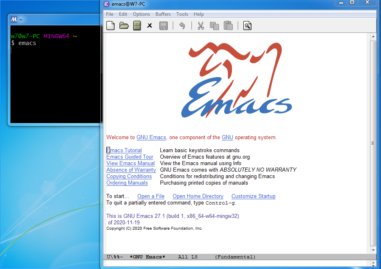Viewport: 381px width, 269px height.
Task: Click the Open Home Directory link
Action: pyautogui.click(x=198, y=196)
